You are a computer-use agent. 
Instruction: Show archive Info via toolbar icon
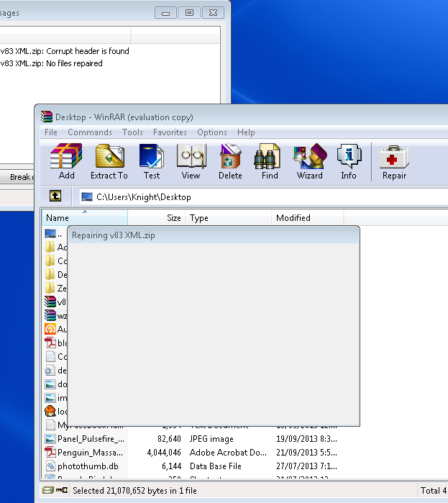[x=349, y=156]
